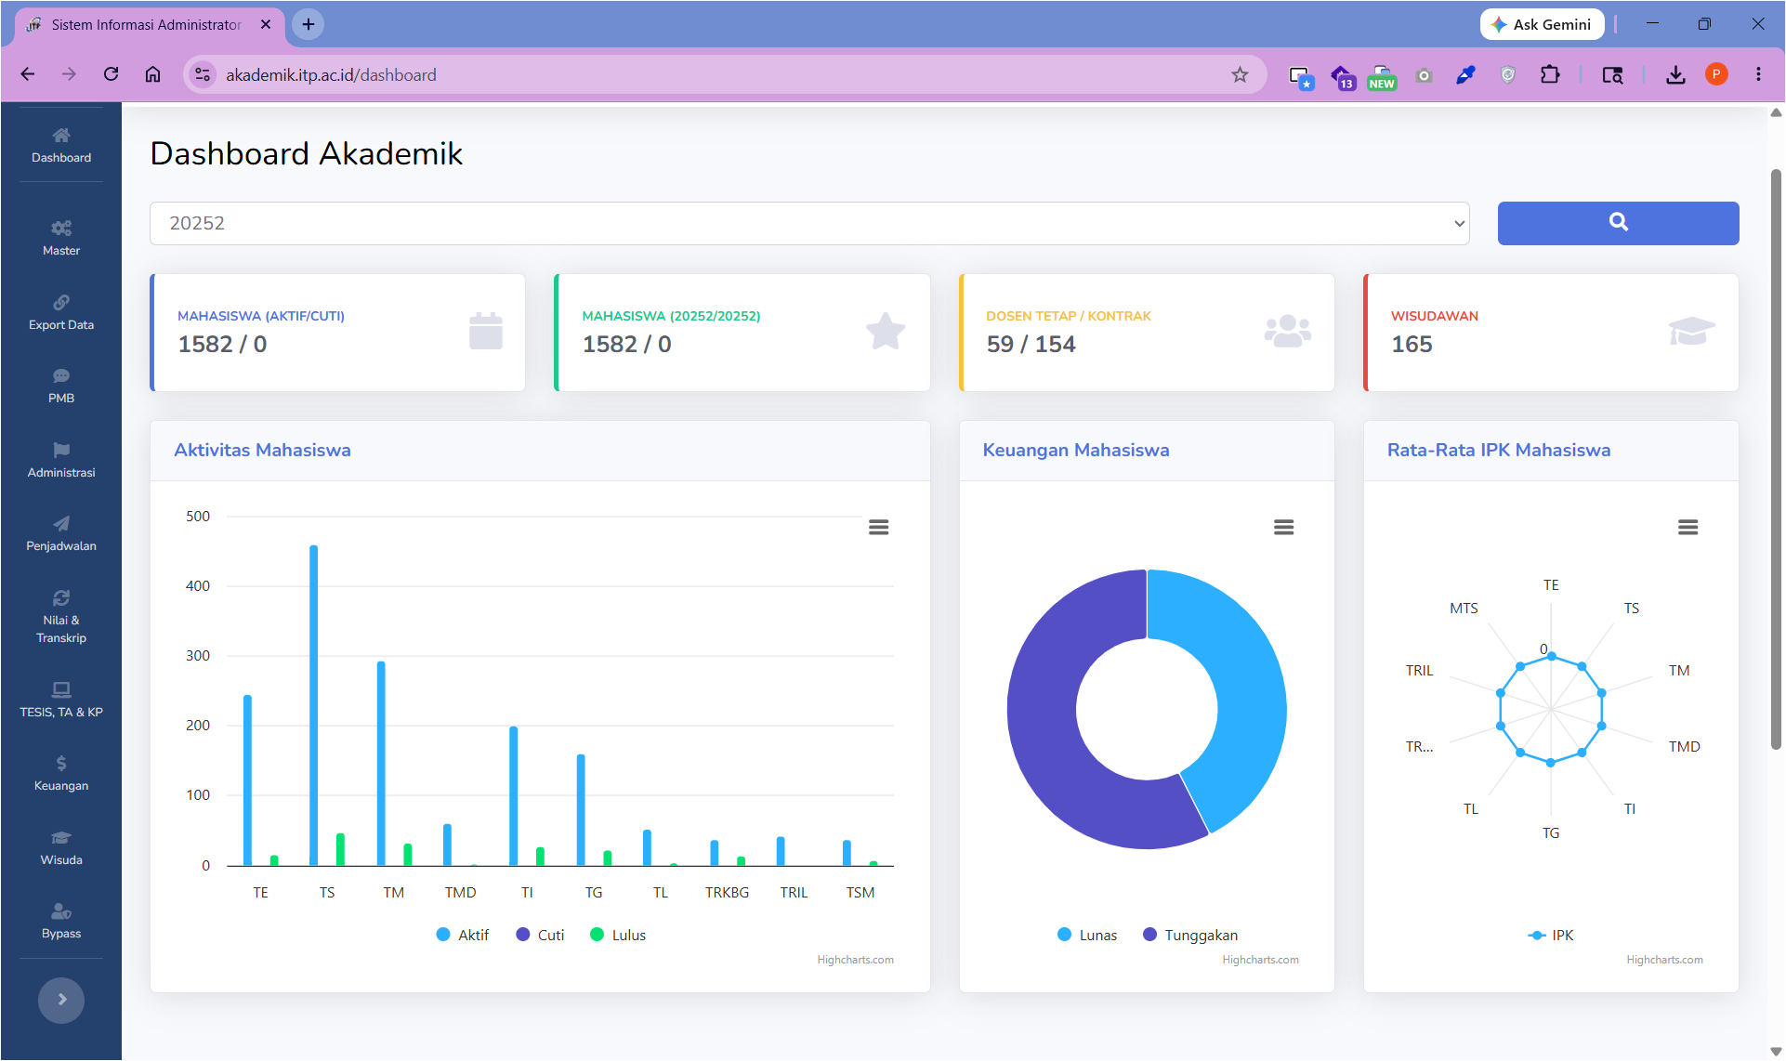Open Nilai & Transkrip in the sidebar
1786x1061 pixels.
pos(61,617)
